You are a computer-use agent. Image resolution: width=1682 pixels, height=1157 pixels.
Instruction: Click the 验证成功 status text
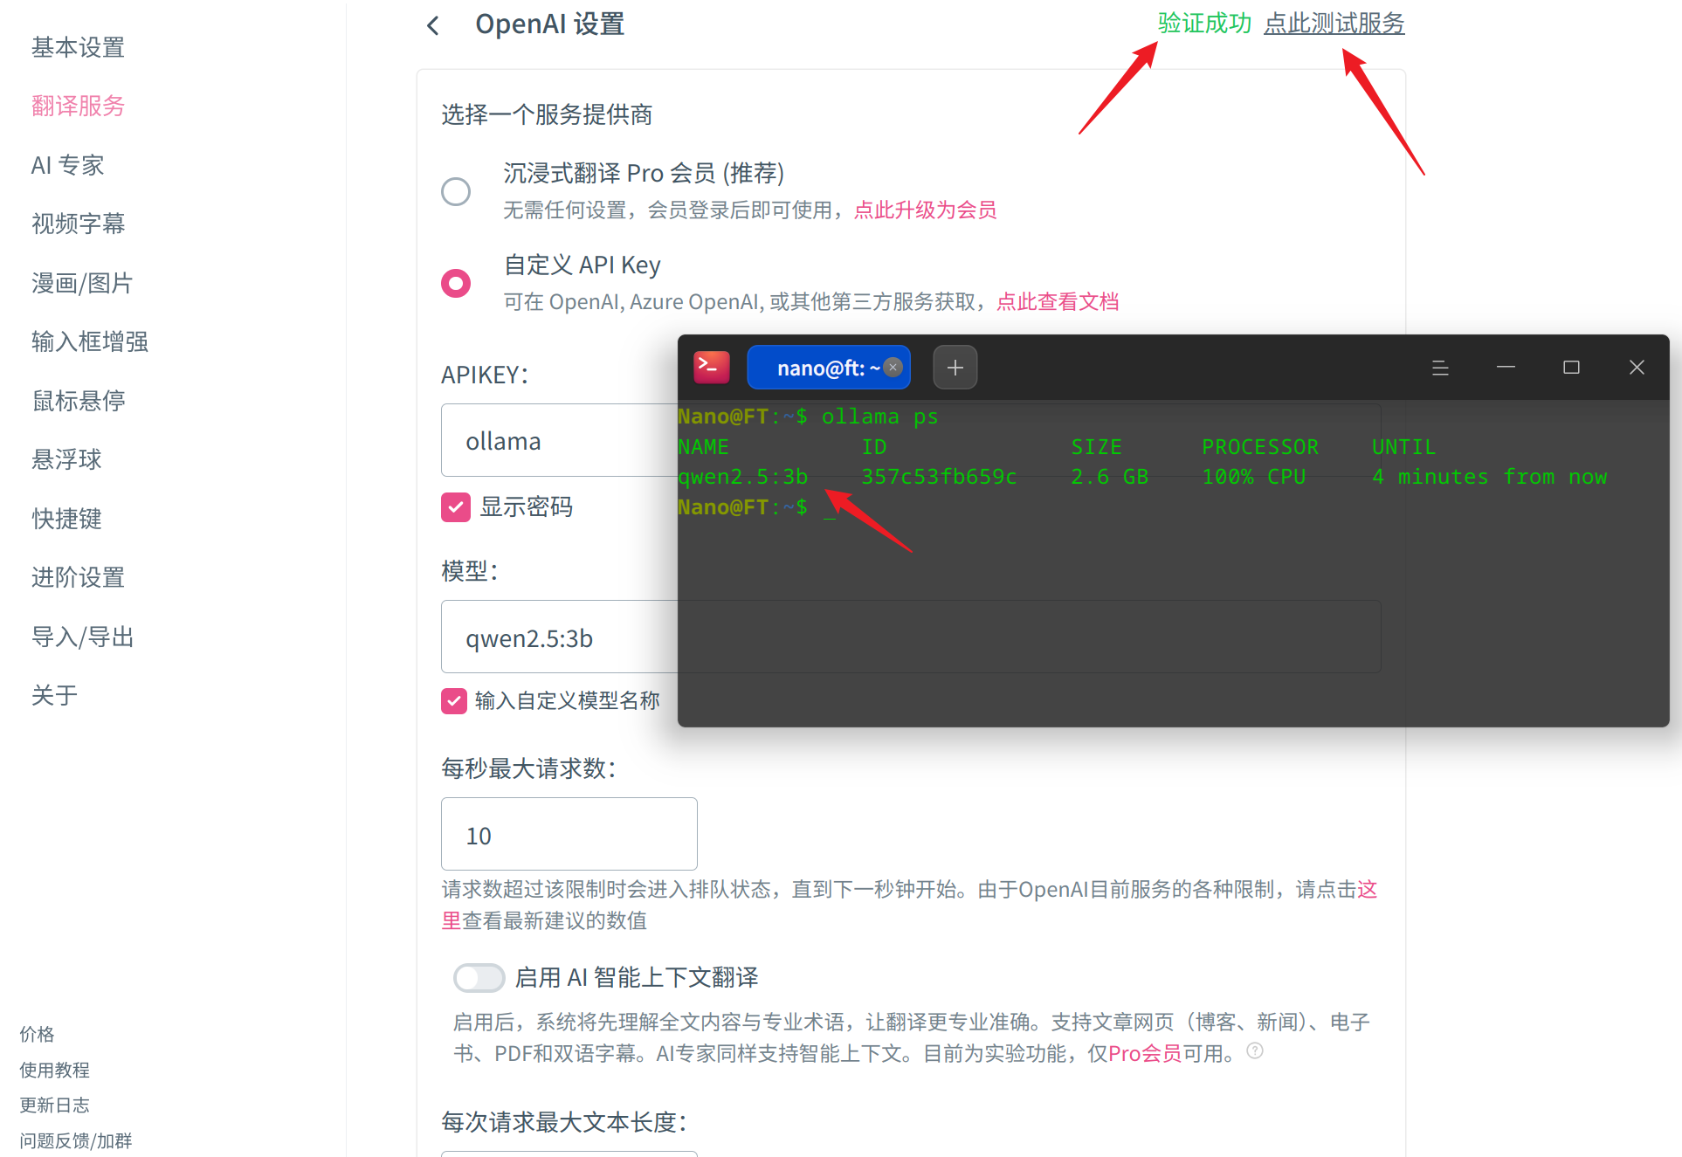tap(1205, 24)
